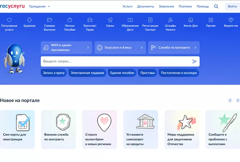Click the Войти login button
Screen dimensions: 240x162
tap(232, 6)
